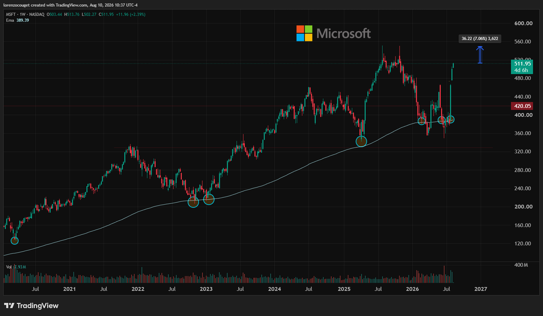This screenshot has height=316, width=543.
Task: Click the 2022 time axis label
Action: pos(138,289)
